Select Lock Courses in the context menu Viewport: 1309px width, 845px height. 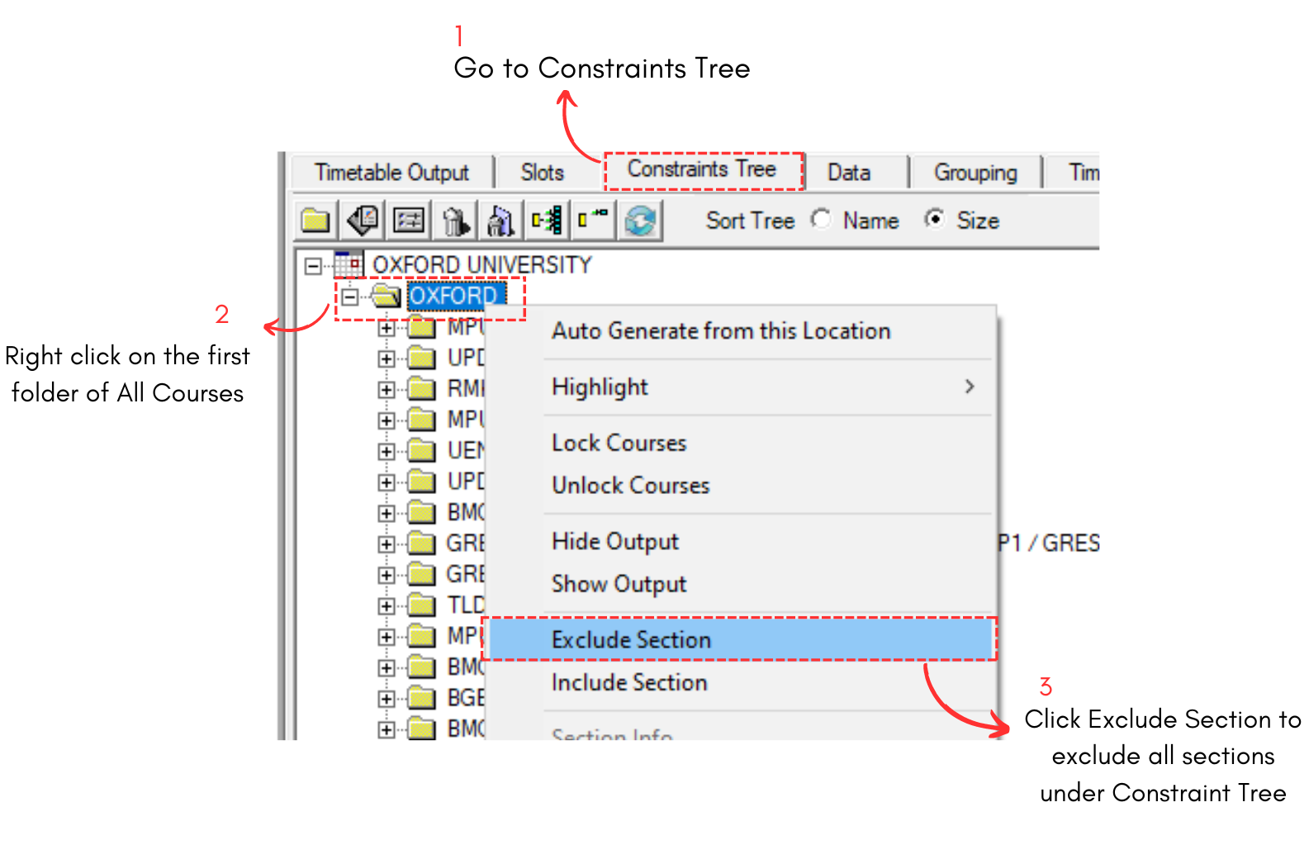(619, 444)
